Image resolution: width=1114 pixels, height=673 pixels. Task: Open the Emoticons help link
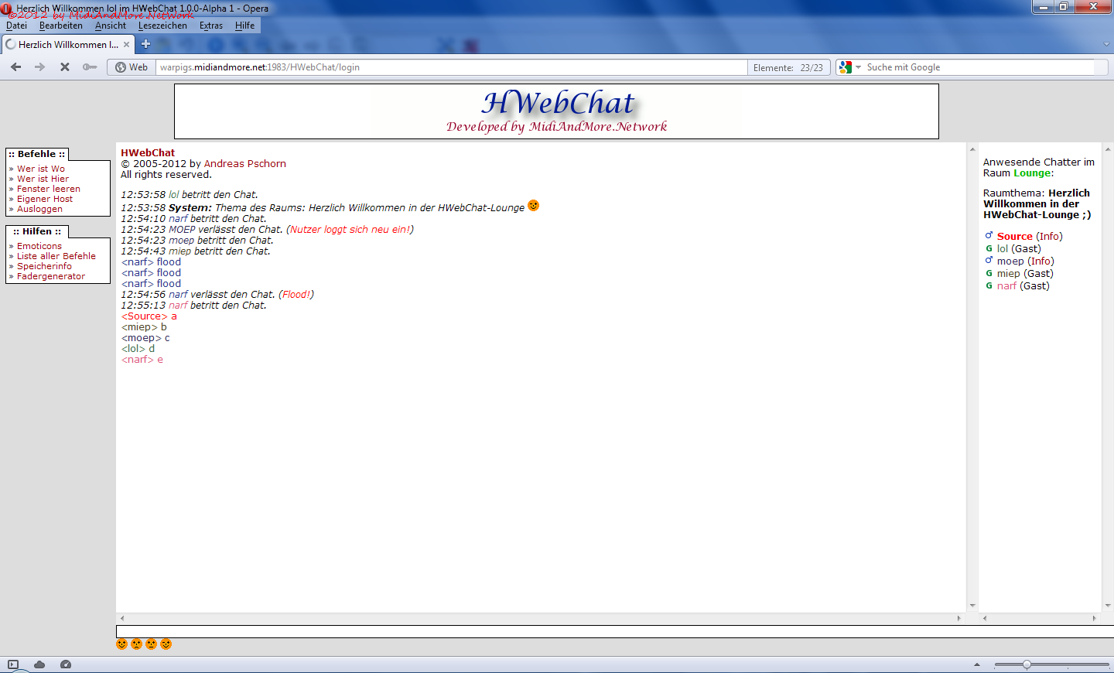(x=39, y=246)
